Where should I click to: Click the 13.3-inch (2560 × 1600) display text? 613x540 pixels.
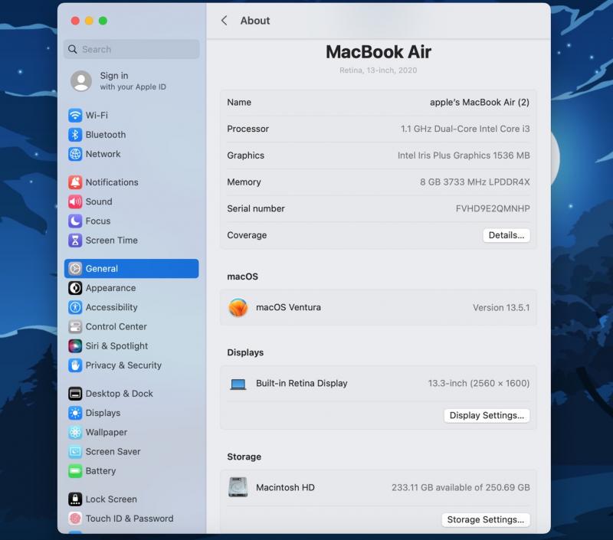coord(479,383)
